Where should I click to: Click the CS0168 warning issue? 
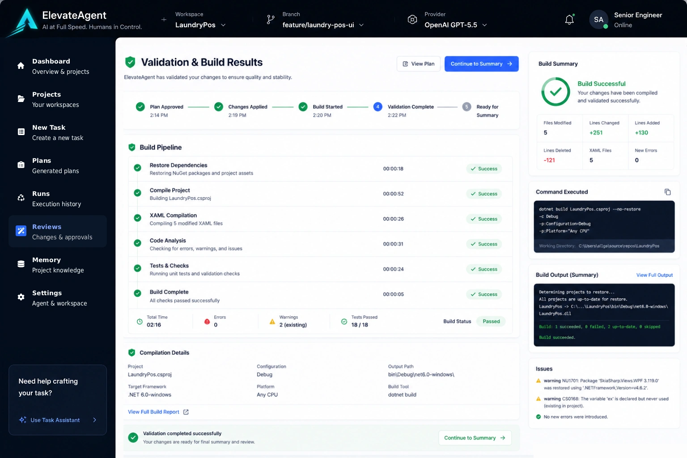(x=602, y=402)
